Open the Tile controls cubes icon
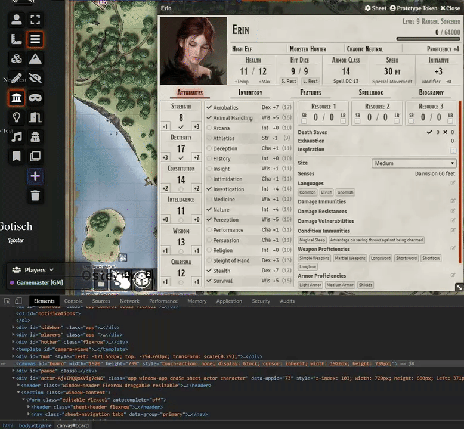This screenshot has width=464, height=429. [16, 59]
